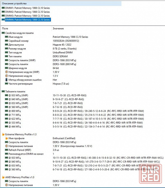The width and height of the screenshot is (165, 188).
Task: Click the Поле column header
Action: coord(5,29)
